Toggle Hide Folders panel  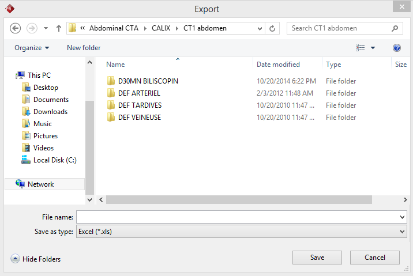pos(35,259)
